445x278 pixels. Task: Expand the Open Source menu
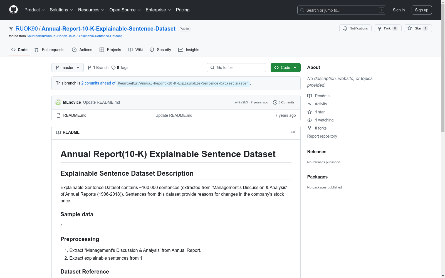(x=125, y=10)
